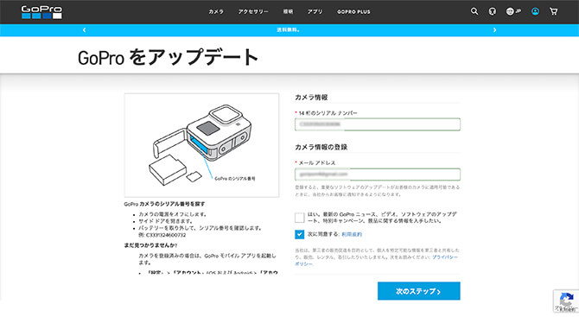579x317 pixels.
Task: Open the support headset icon
Action: (493, 11)
